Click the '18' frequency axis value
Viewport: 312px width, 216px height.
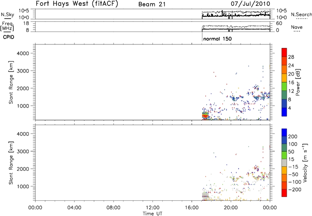26,23
